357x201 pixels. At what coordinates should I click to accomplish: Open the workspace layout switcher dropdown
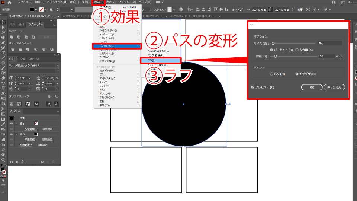(160, 2)
